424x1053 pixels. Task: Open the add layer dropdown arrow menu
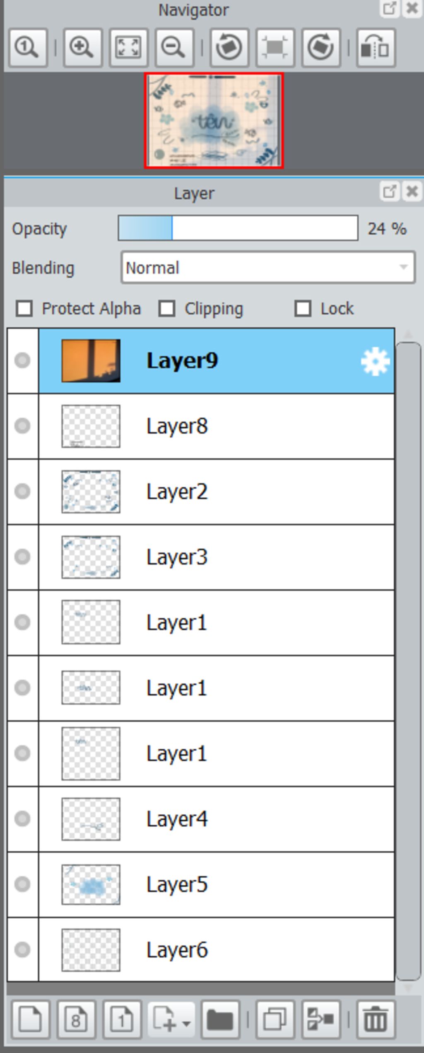(186, 1024)
